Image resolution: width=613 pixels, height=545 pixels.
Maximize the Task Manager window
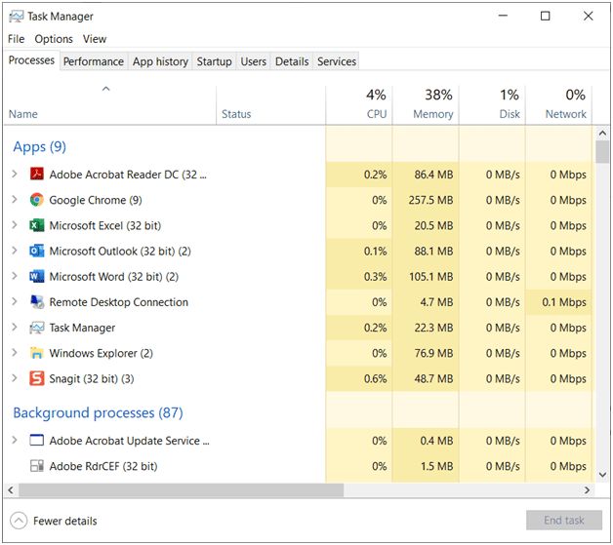click(x=545, y=16)
